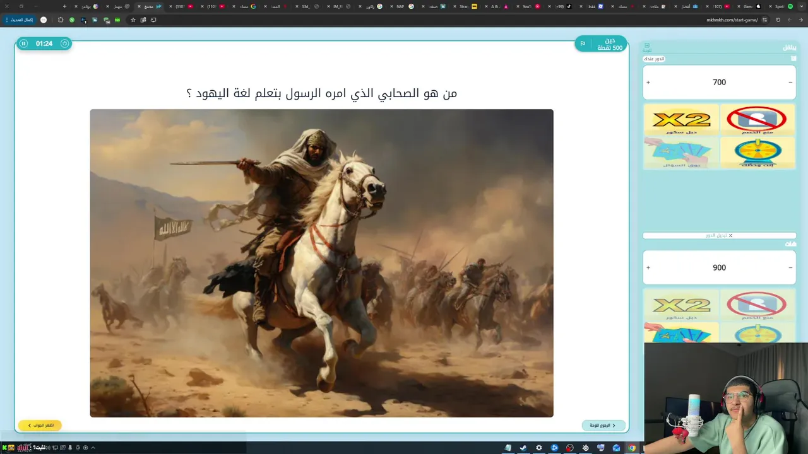808x454 pixels.
Task: Click the question text about the companion
Action: point(321,93)
